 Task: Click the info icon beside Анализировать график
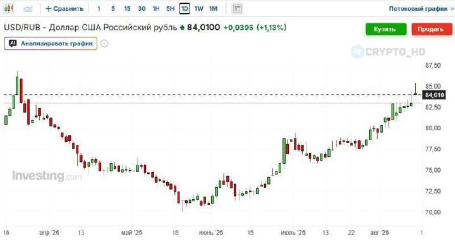104,44
